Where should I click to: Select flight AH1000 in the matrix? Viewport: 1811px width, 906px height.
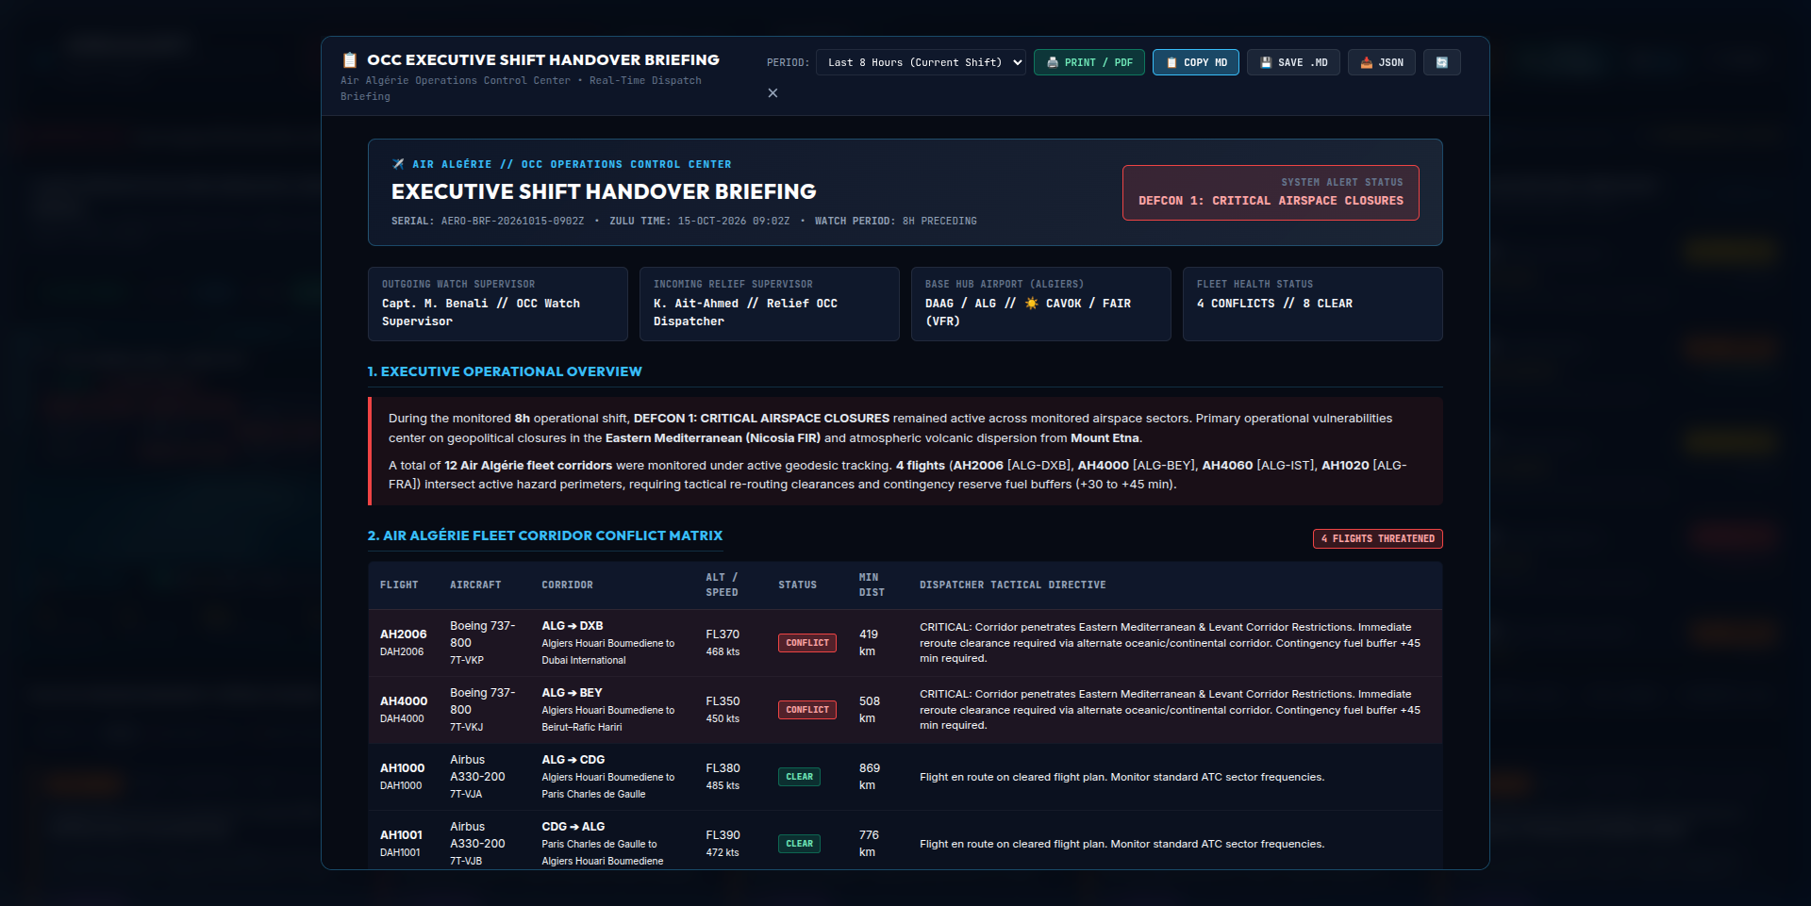[x=403, y=768]
